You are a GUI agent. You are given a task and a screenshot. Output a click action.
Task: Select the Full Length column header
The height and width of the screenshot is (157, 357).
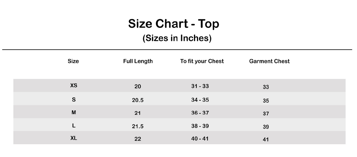(x=138, y=61)
